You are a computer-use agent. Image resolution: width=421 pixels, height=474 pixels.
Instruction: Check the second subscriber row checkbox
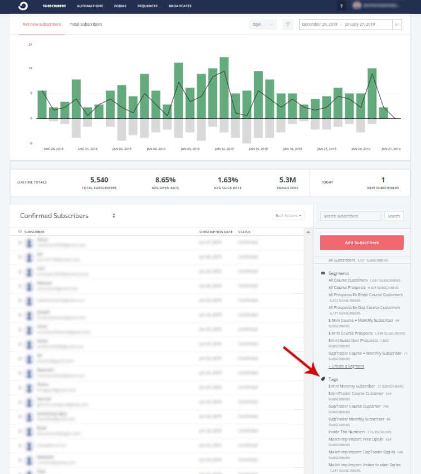click(x=20, y=257)
